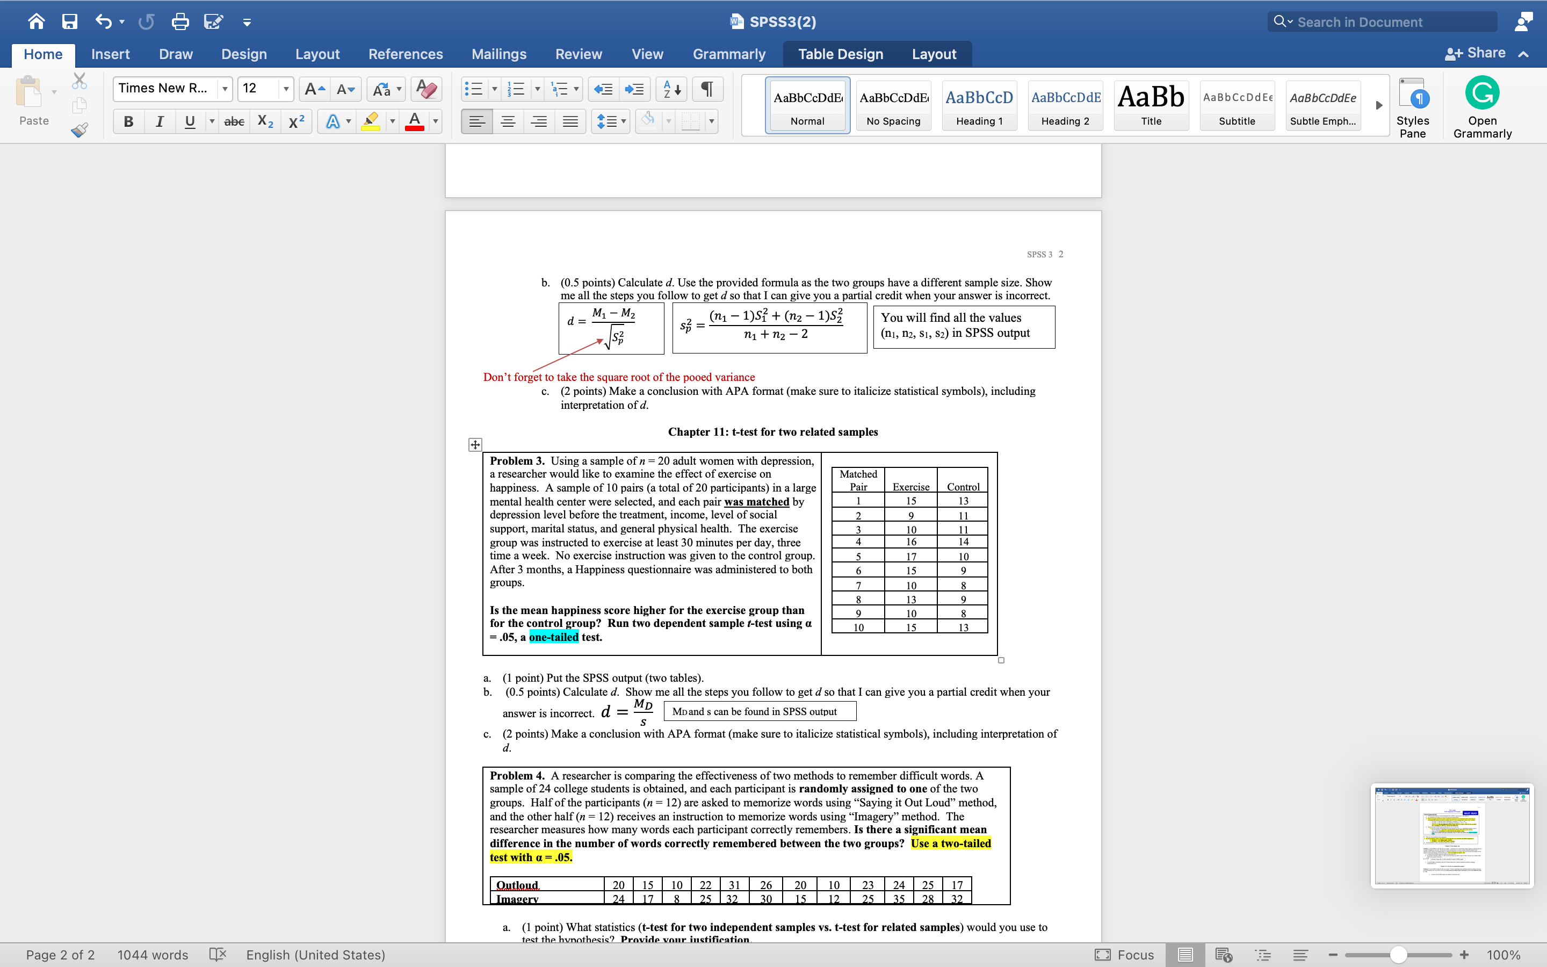Image resolution: width=1547 pixels, height=967 pixels.
Task: Show or hide paragraph marks
Action: (706, 89)
